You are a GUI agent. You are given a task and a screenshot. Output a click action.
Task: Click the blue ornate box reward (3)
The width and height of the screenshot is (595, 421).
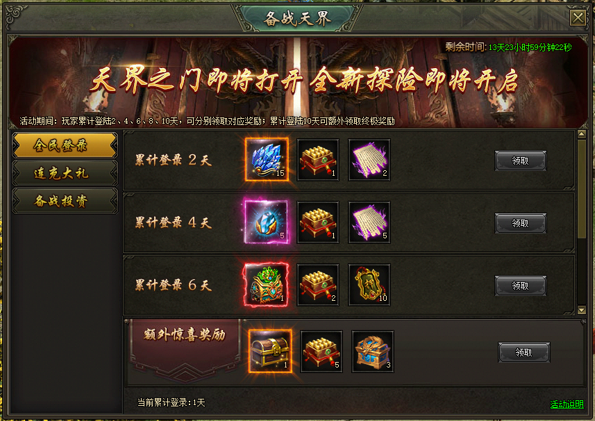373,351
